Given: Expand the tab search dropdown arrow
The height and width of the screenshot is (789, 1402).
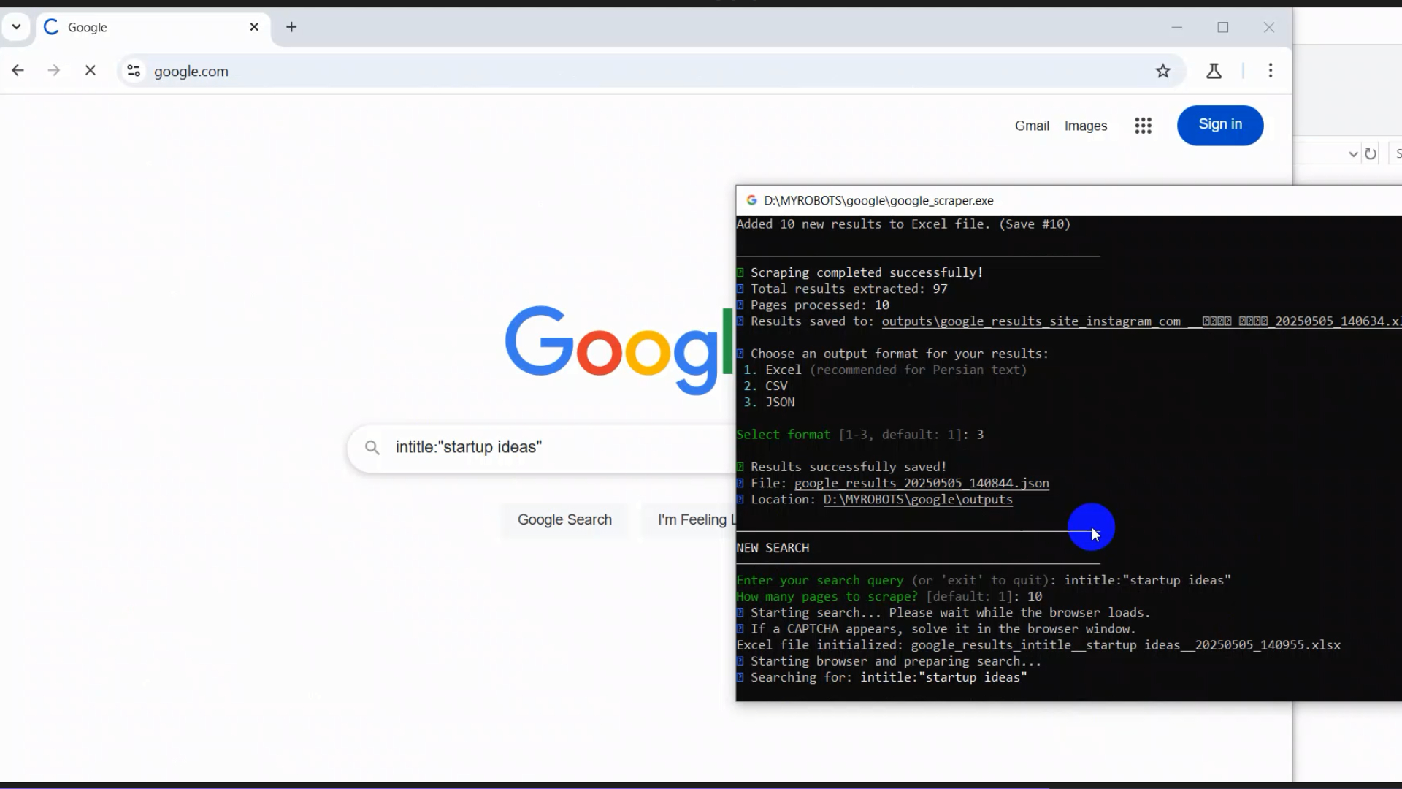Looking at the screenshot, I should tap(16, 27).
